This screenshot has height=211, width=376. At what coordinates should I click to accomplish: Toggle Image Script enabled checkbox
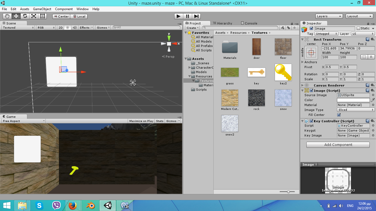coord(311,90)
